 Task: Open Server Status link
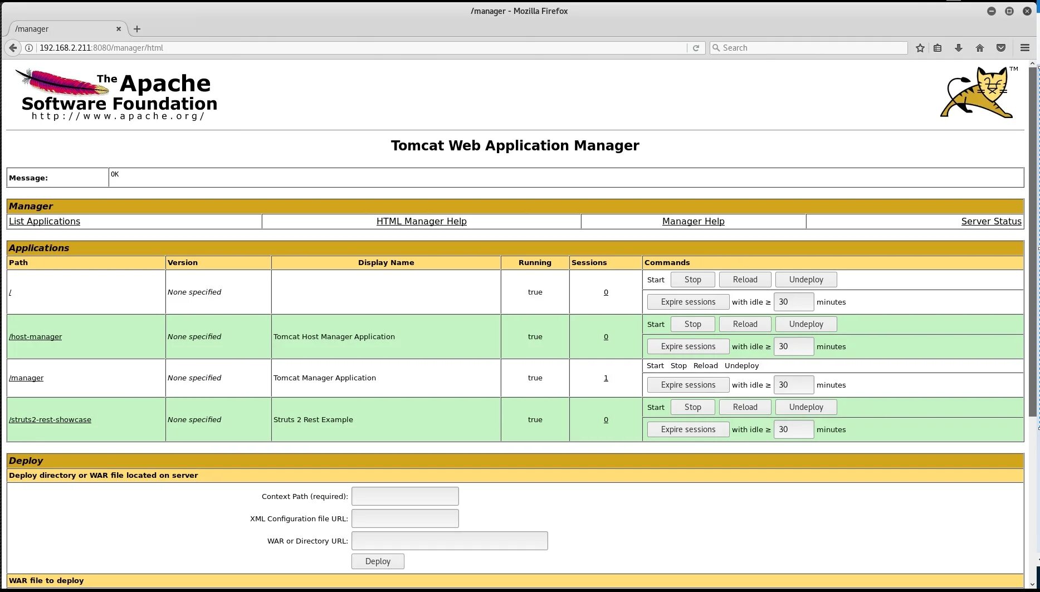(x=992, y=221)
